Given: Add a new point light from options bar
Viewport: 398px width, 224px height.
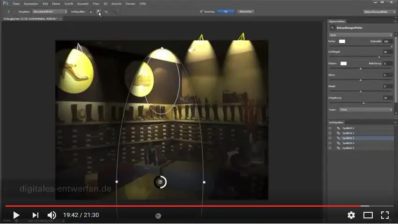Looking at the screenshot, I should [99, 12].
